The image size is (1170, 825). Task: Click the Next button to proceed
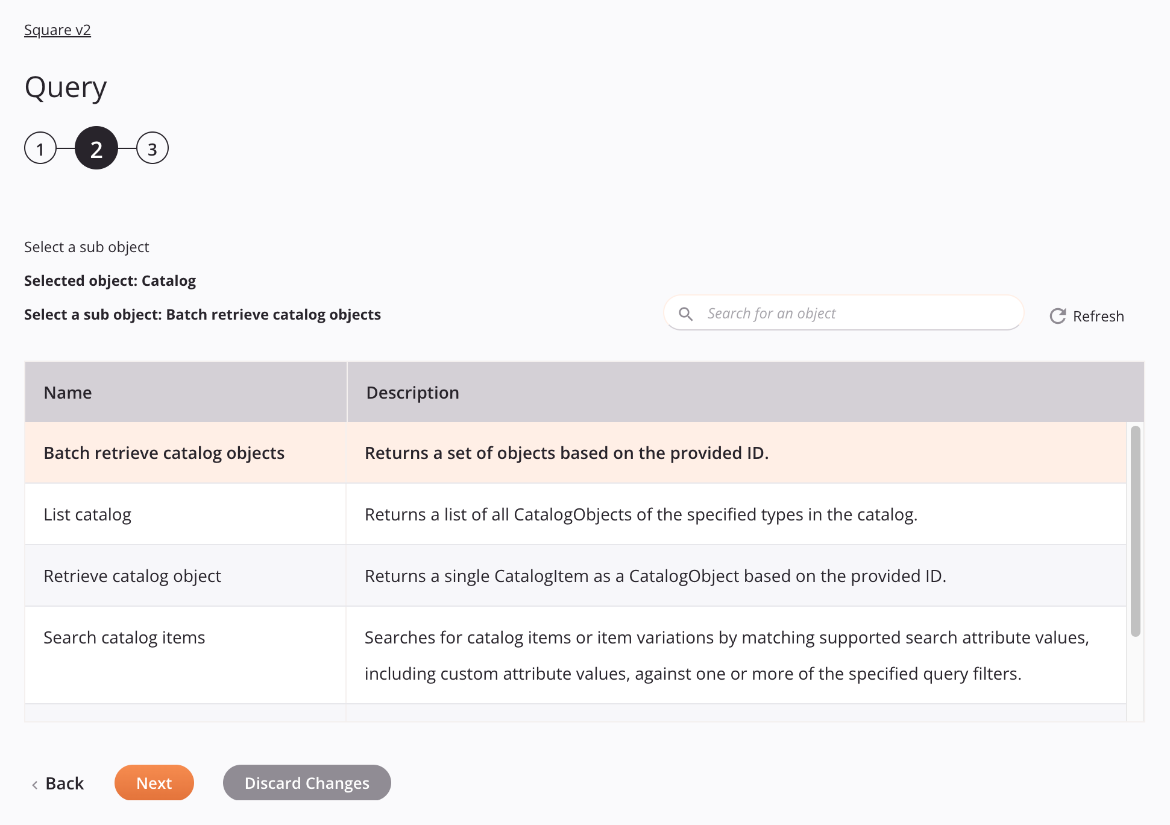coord(154,782)
